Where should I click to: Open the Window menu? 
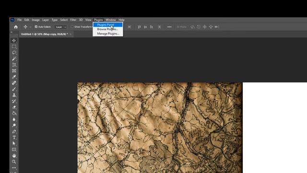pyautogui.click(x=111, y=20)
